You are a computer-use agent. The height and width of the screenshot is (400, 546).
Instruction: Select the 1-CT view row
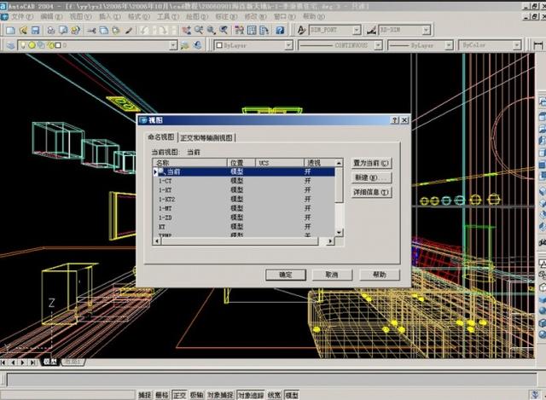244,181
